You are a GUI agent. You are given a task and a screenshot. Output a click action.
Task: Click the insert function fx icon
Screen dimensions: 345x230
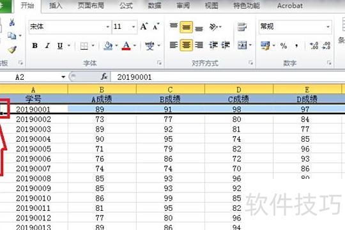click(104, 77)
